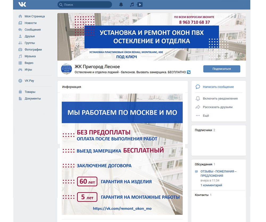Open the music note icon in header
The height and width of the screenshot is (222, 266).
pyautogui.click(x=132, y=5)
